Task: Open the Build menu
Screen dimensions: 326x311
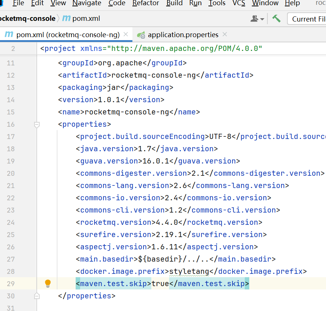Action: tap(174, 3)
